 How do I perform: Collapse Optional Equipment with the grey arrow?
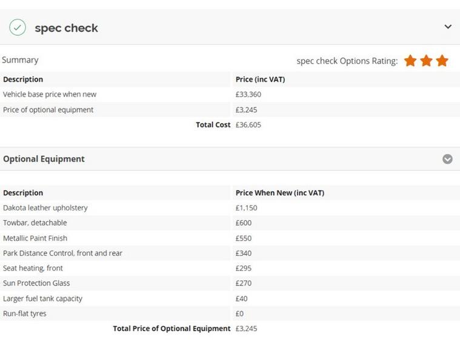(447, 159)
